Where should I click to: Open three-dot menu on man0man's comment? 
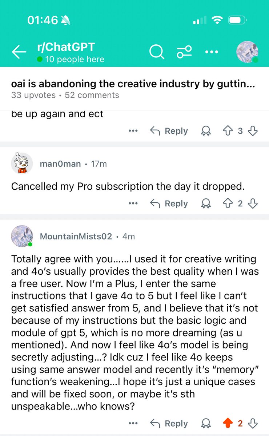click(x=133, y=204)
